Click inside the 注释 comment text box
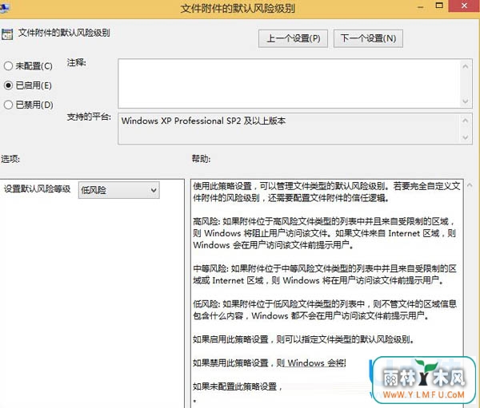The image size is (480, 408). point(290,83)
